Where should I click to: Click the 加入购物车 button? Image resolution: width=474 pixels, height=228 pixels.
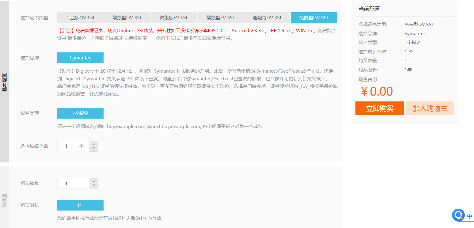430,108
